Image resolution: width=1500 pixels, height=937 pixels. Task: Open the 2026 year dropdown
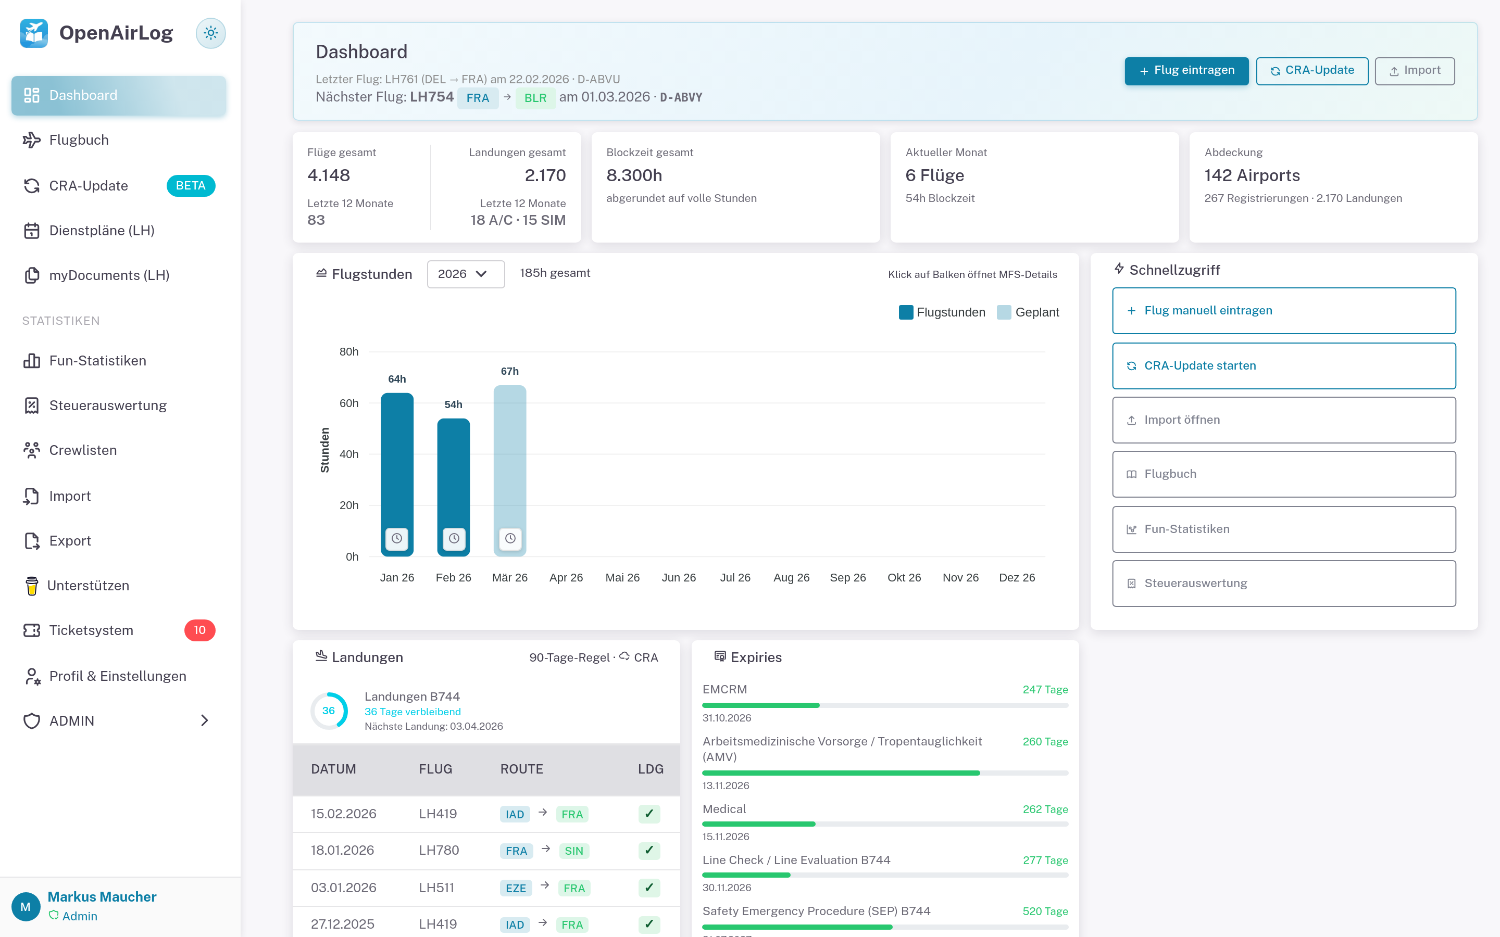[x=465, y=274]
